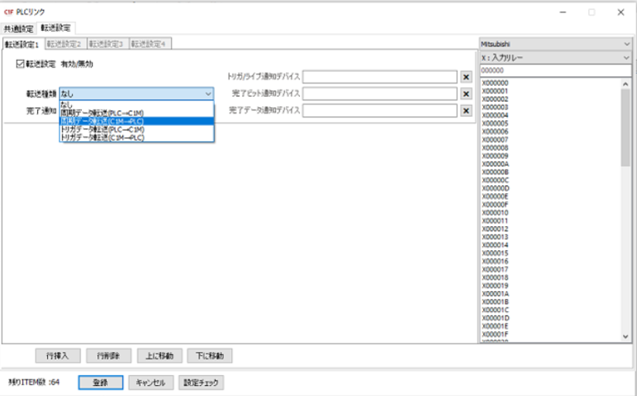Open the X：入力リレー device type dropdown
Viewport: 637px width, 396px height.
point(625,58)
